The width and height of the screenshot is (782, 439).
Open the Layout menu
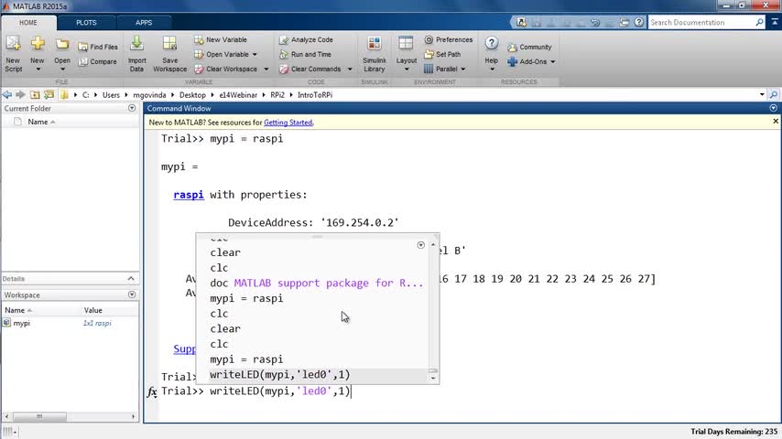tap(406, 54)
